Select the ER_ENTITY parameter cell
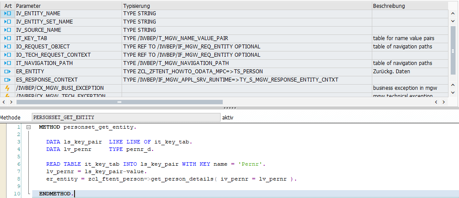 (x=68, y=72)
